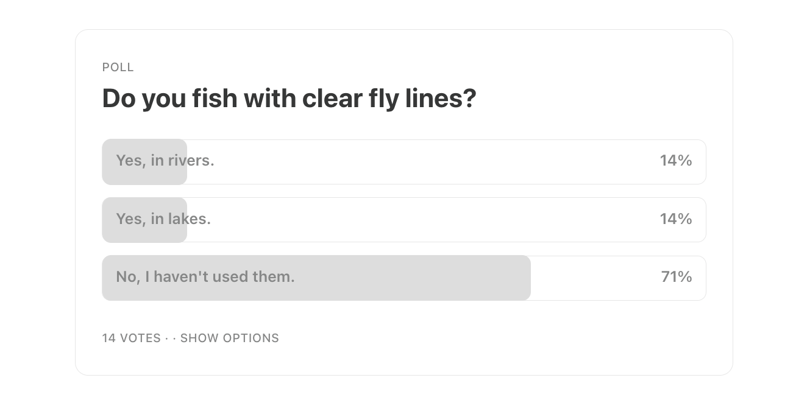Click the Show Options link
This screenshot has width=796, height=403.
click(x=229, y=338)
